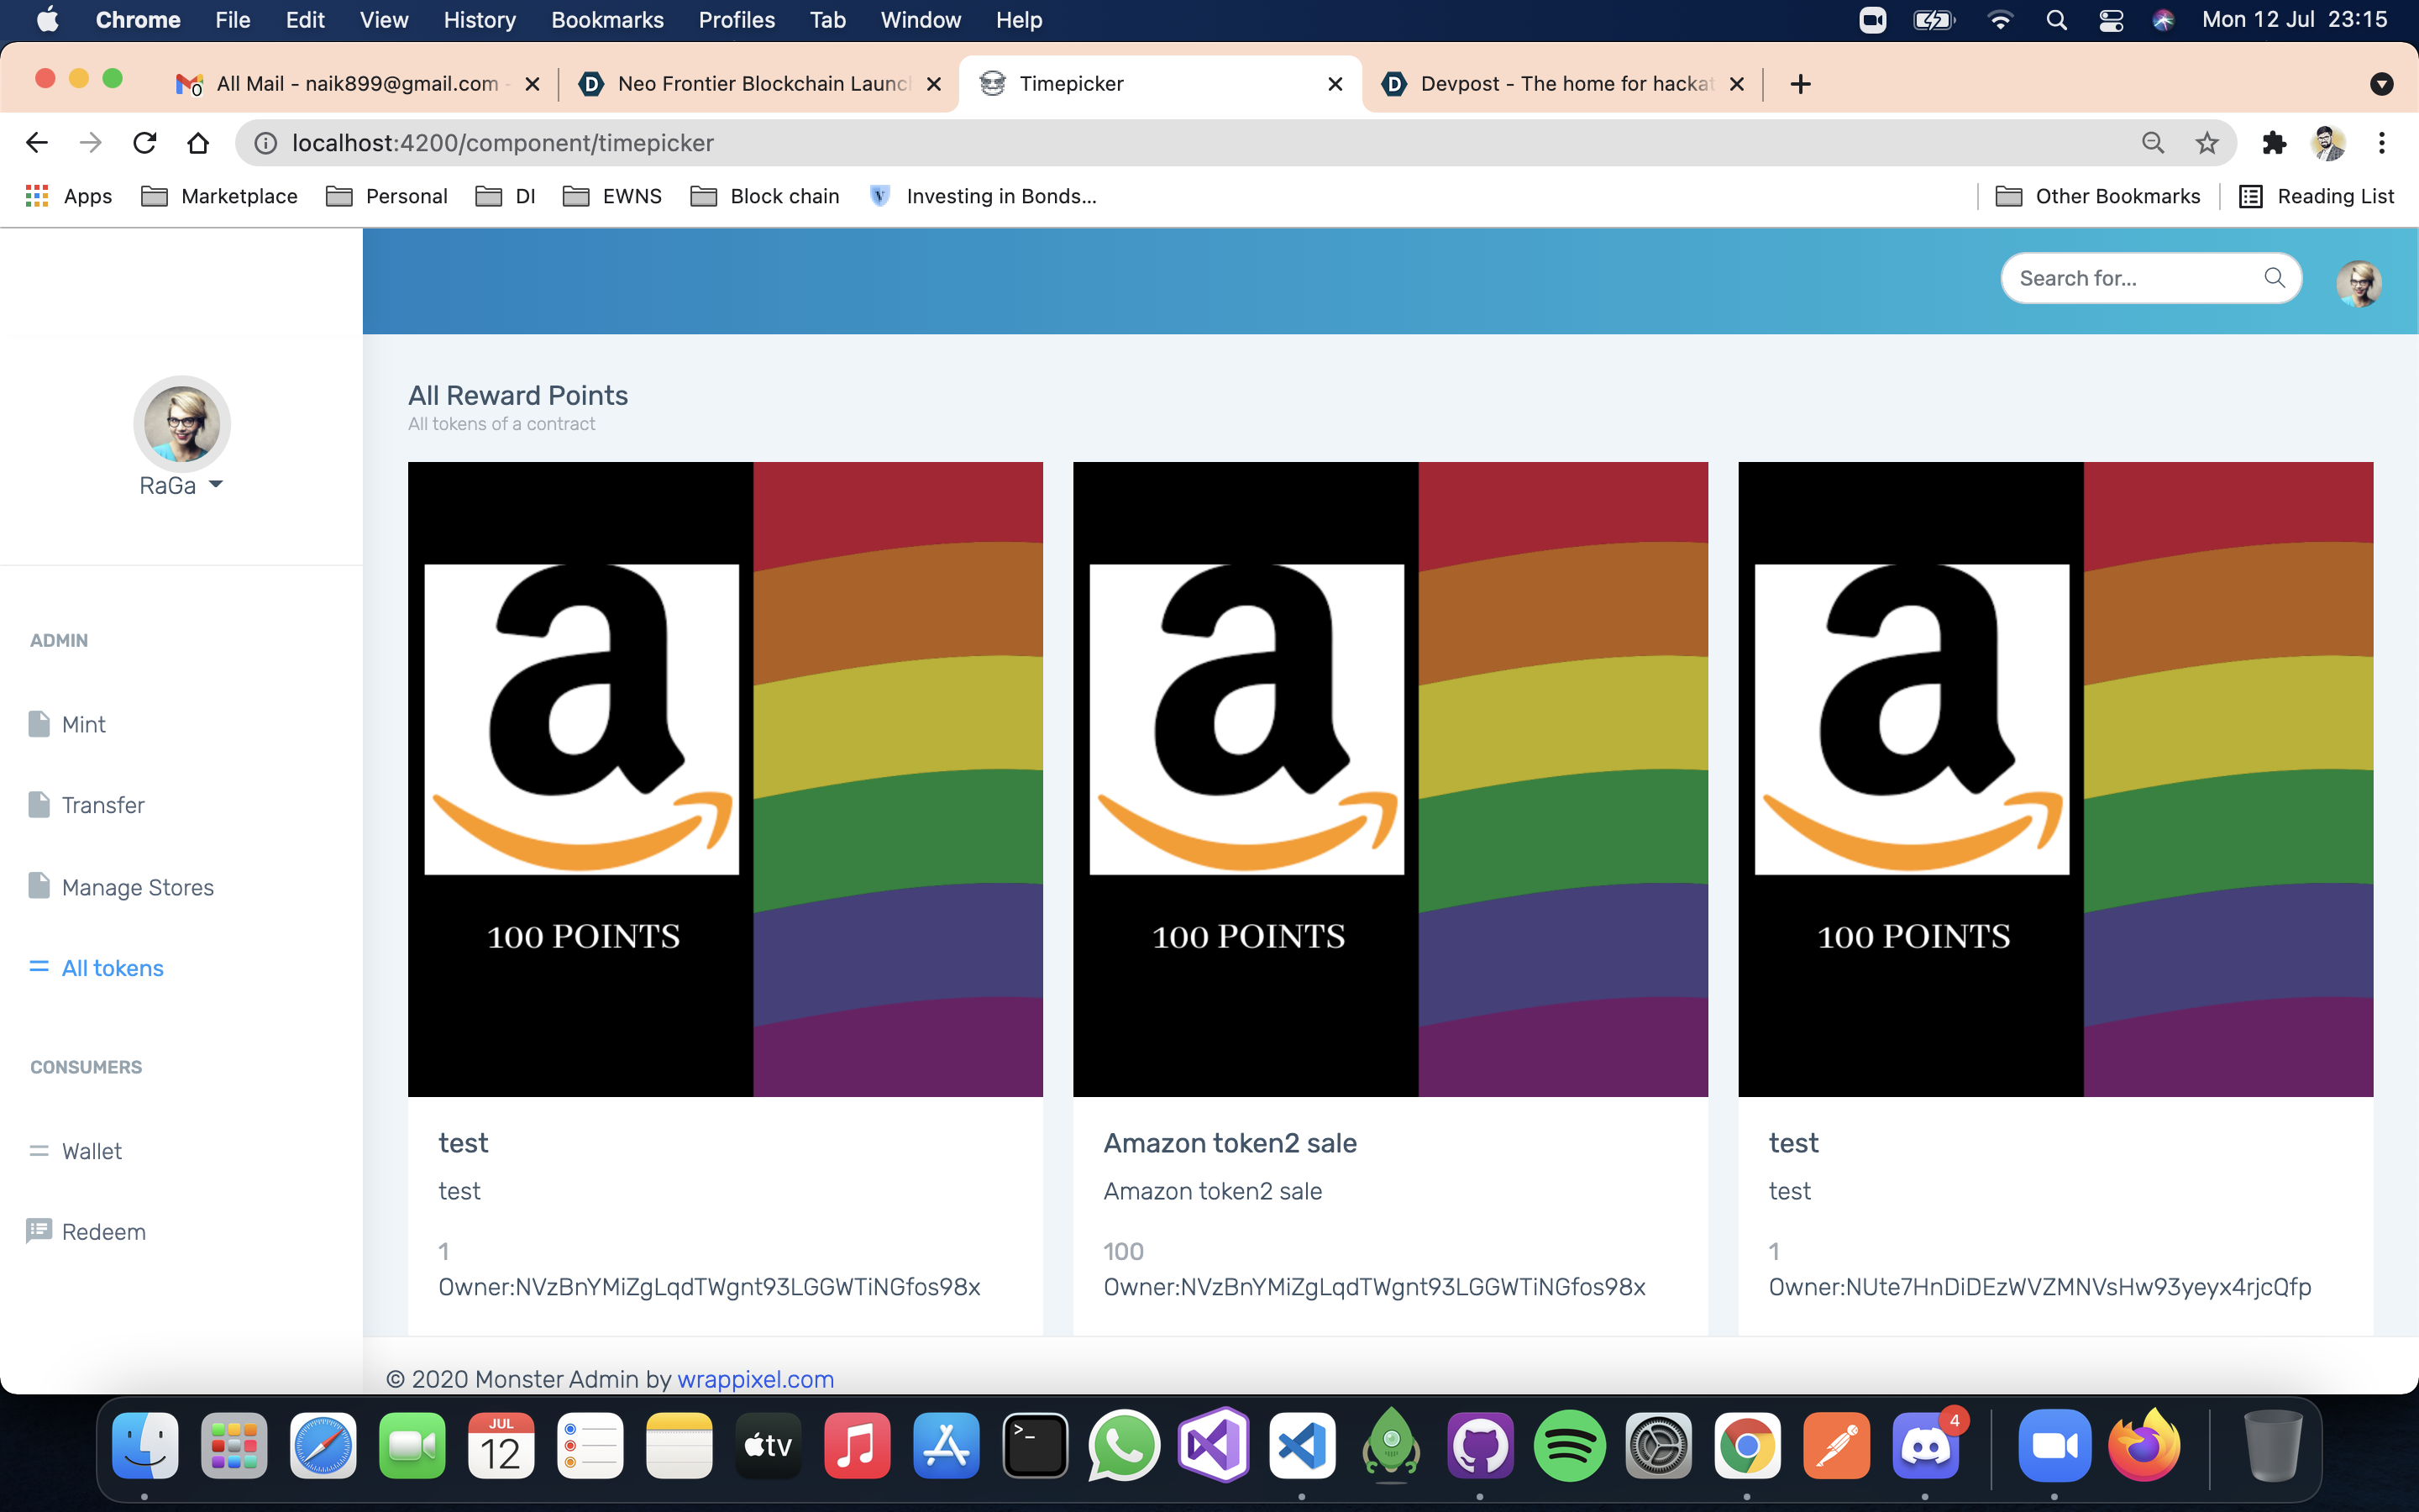Expand the RaGa user dropdown

coord(182,486)
